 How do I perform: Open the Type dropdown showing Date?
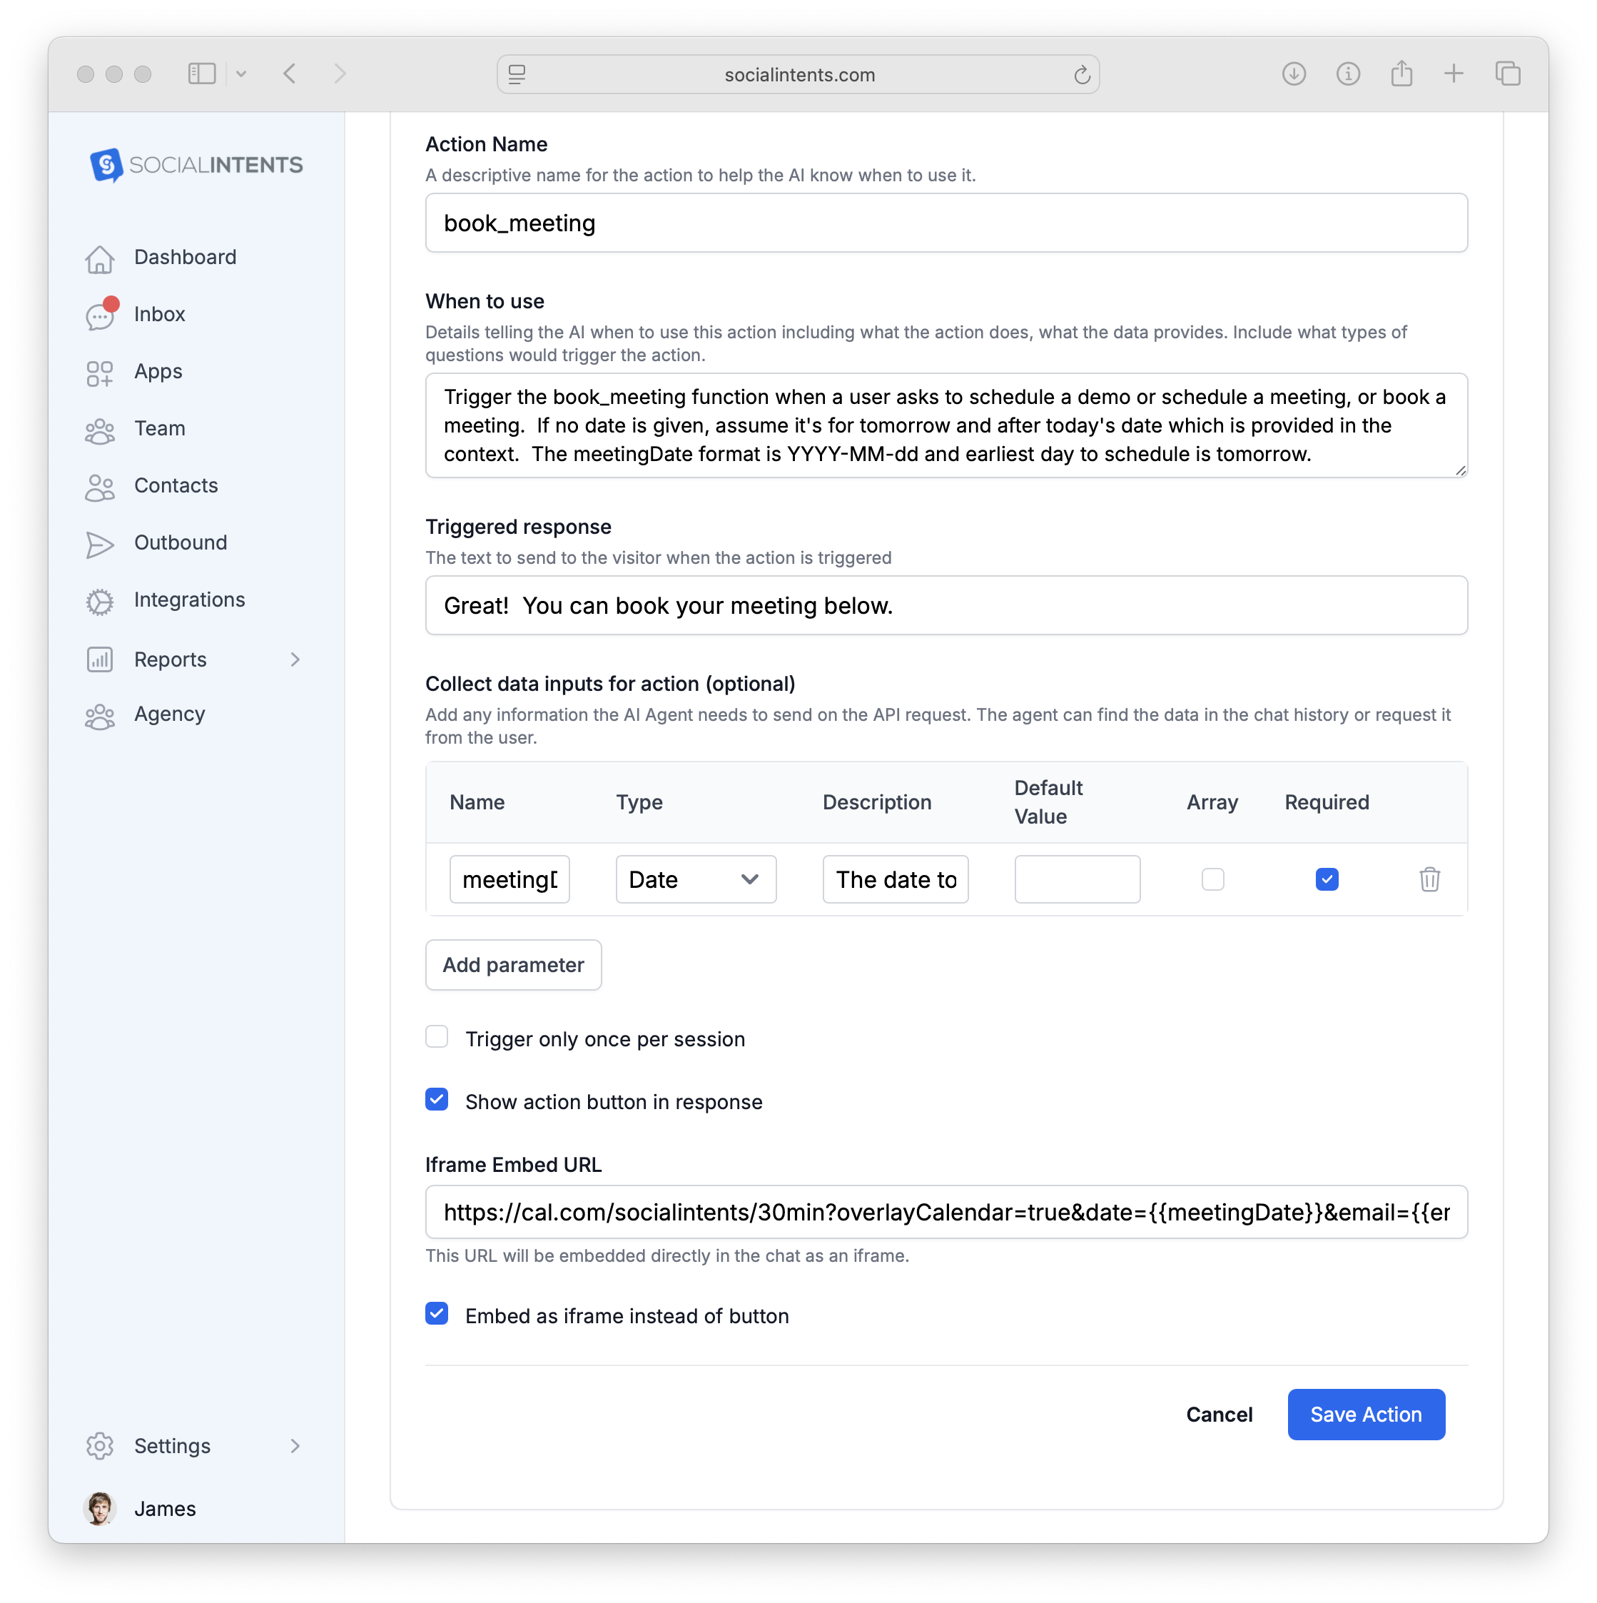click(x=695, y=879)
